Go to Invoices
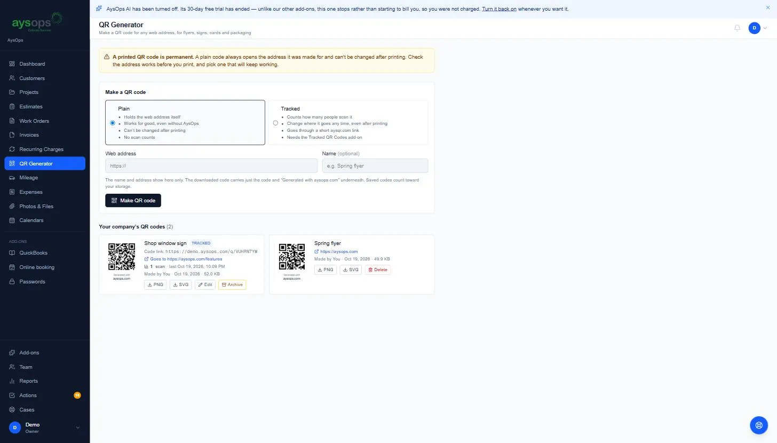The height and width of the screenshot is (443, 777). 45,135
